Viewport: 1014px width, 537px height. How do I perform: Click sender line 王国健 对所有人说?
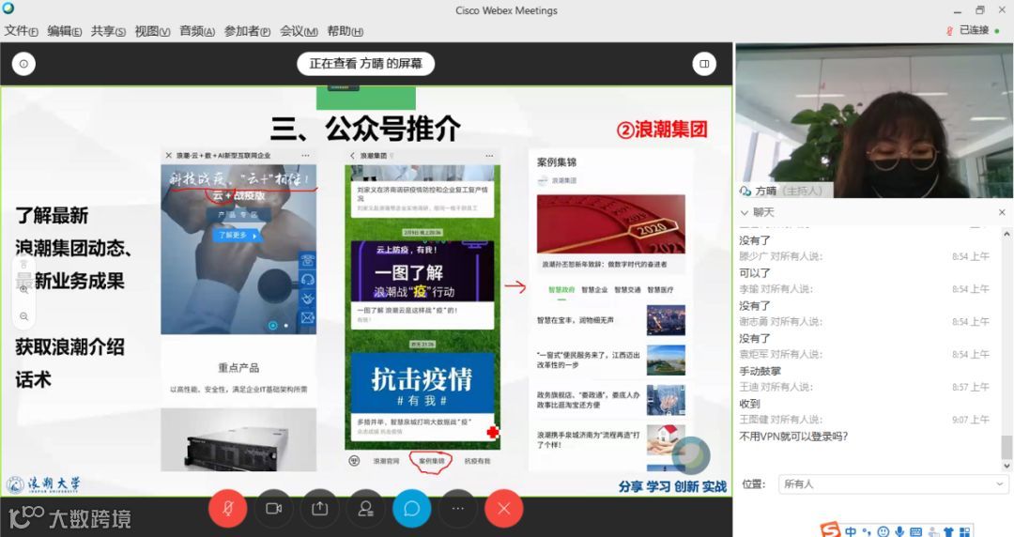[780, 420]
